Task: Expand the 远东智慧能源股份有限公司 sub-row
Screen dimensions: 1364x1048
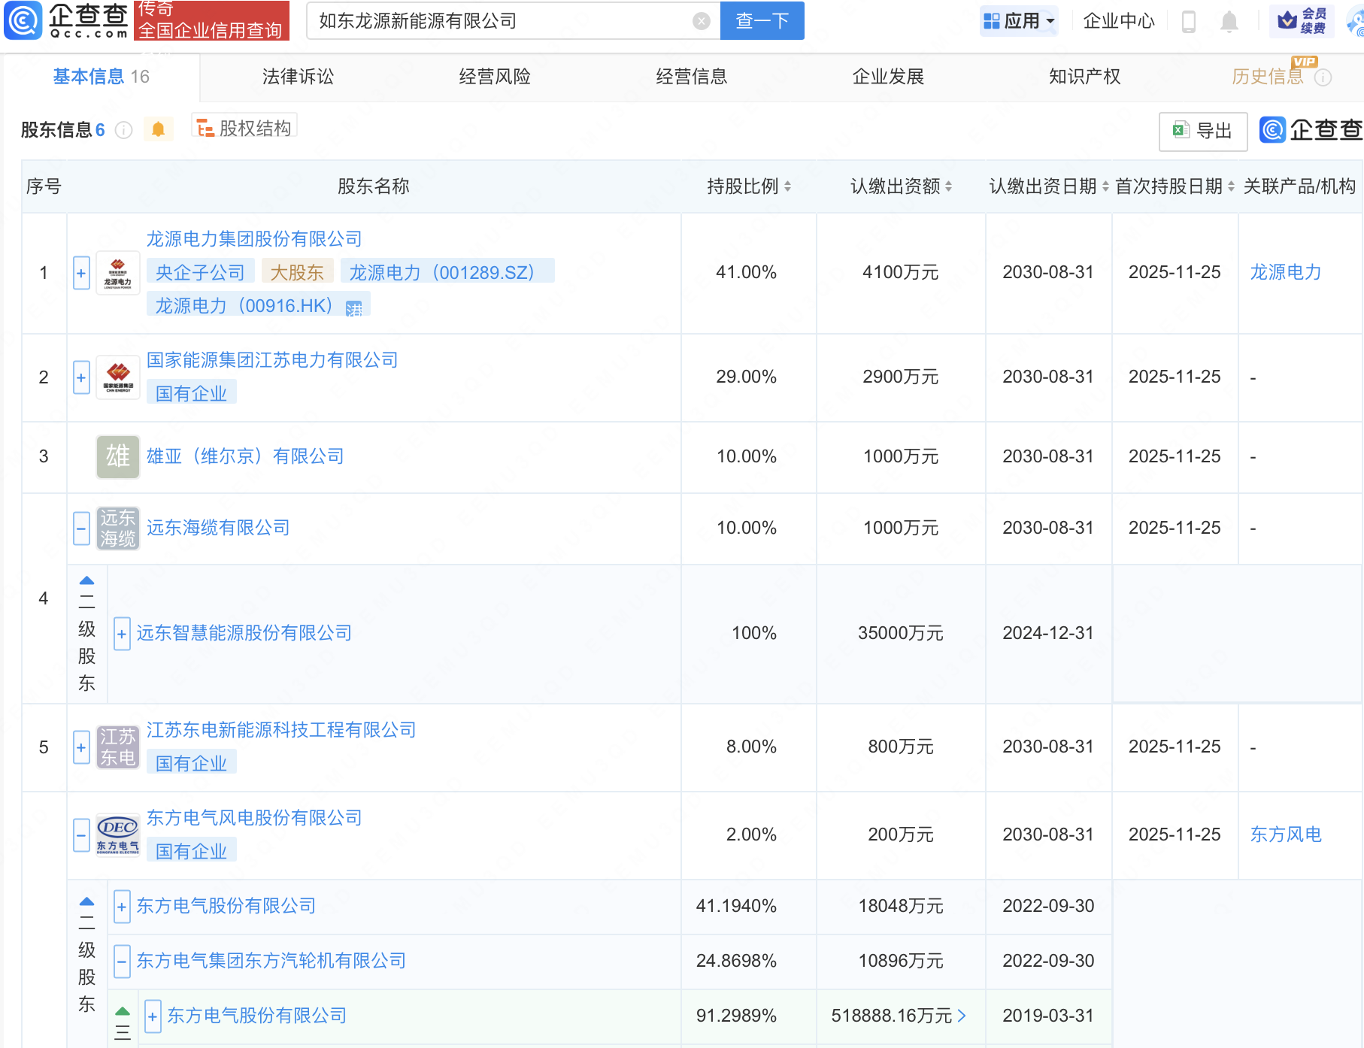Action: point(121,634)
